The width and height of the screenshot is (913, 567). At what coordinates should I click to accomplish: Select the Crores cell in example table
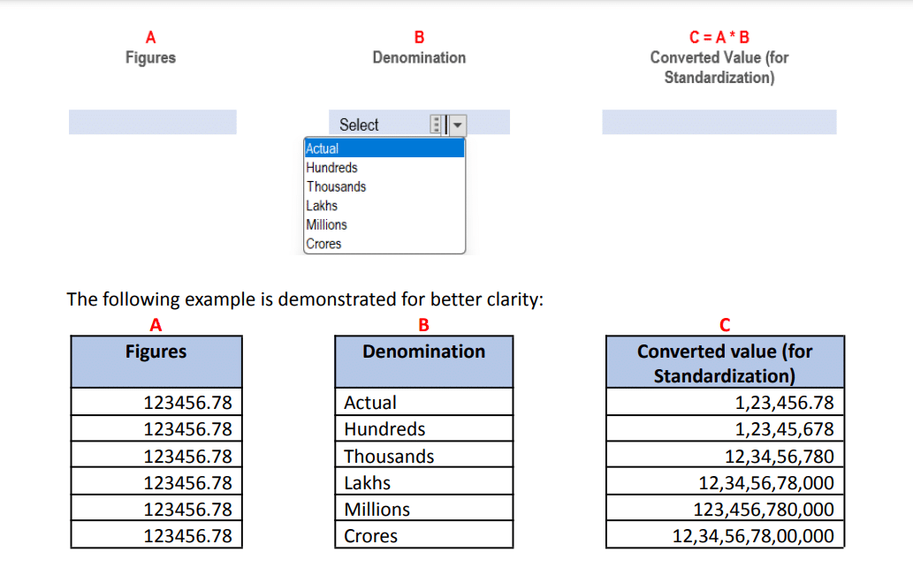pyautogui.click(x=423, y=536)
